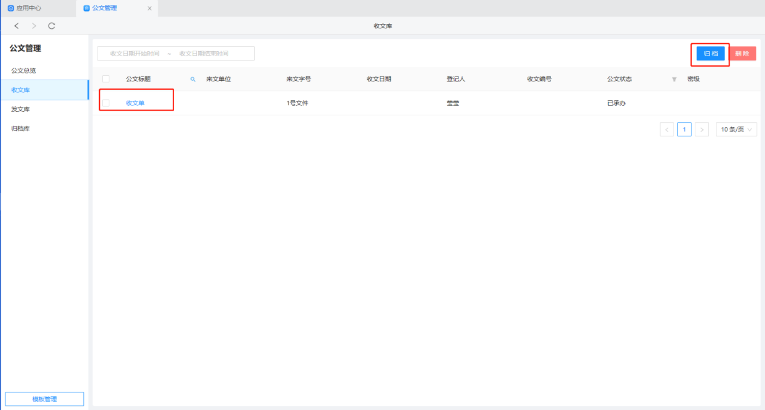Click the forward navigation arrow icon
Screen dimensions: 765x410
34,26
